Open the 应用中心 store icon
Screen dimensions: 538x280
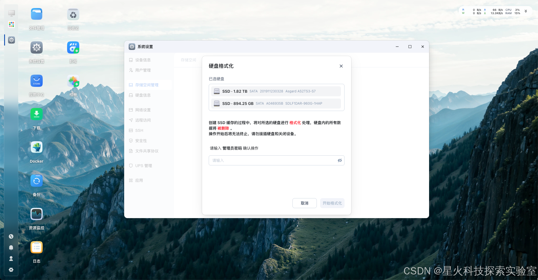[37, 81]
